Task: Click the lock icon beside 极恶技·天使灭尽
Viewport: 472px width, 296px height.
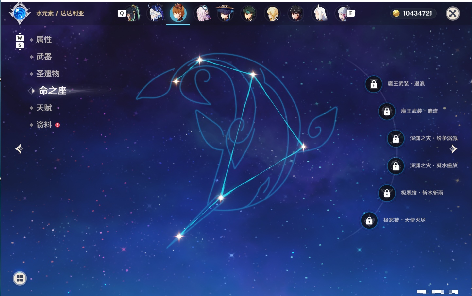Action: click(369, 220)
